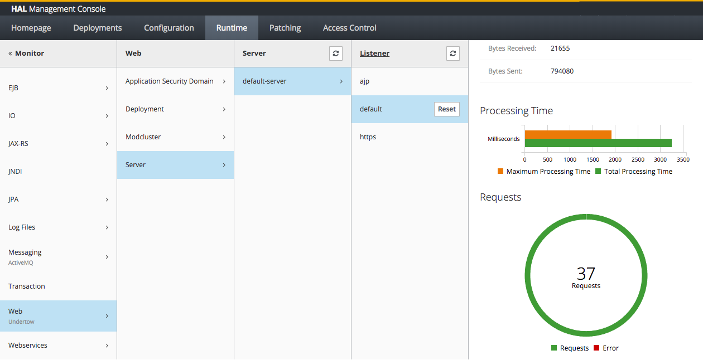Click the chevron on the default-server row
The image size is (703, 360).
pos(341,81)
